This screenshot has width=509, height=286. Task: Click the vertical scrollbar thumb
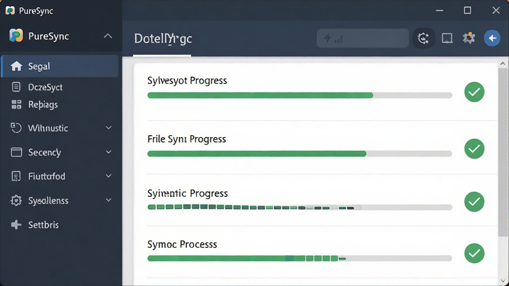[x=503, y=152]
